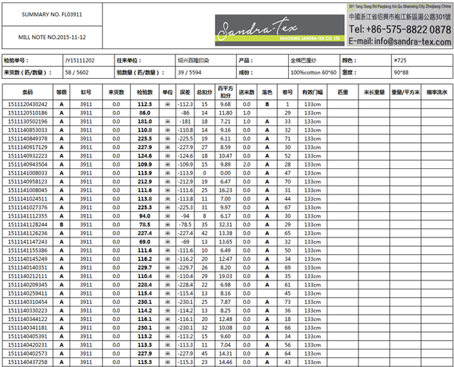The height and width of the screenshot is (367, 454).
Task: Select the product value 全棉巴厘纱
Action: [303, 61]
